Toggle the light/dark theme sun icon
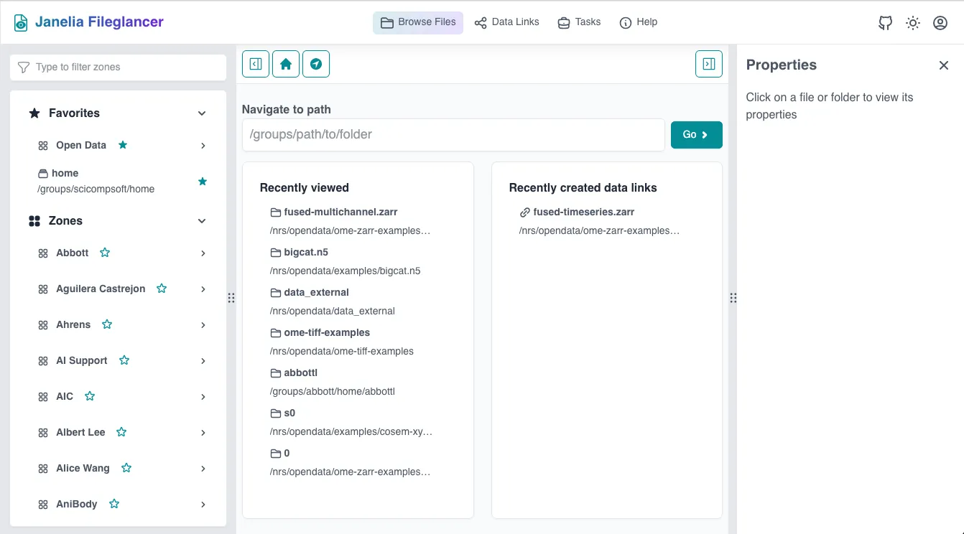The image size is (964, 534). 912,23
